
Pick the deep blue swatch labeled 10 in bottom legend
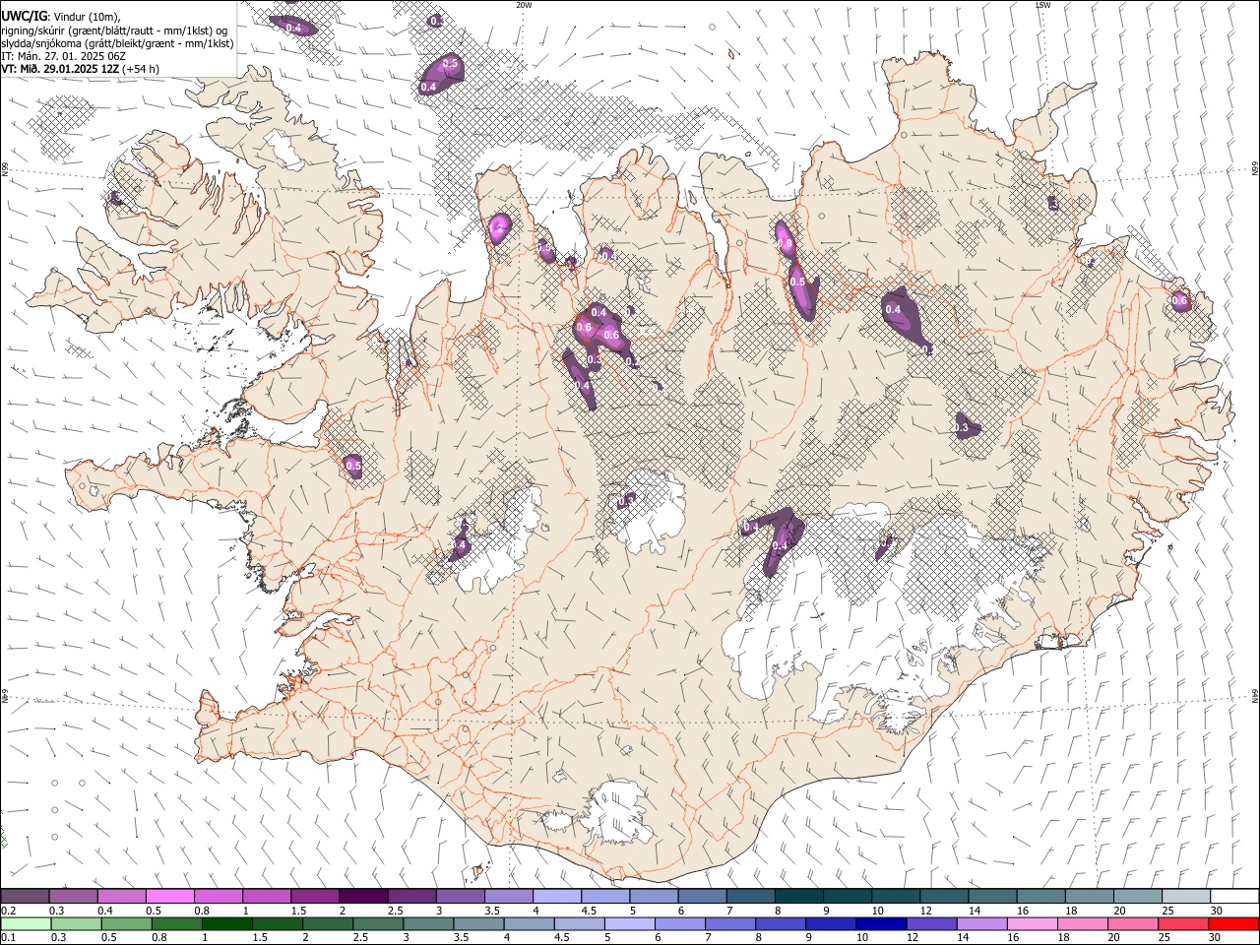[881, 923]
